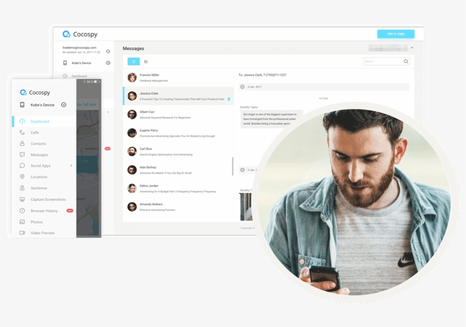Open the Alan Bishop conversation
This screenshot has width=466, height=327.
(178, 169)
